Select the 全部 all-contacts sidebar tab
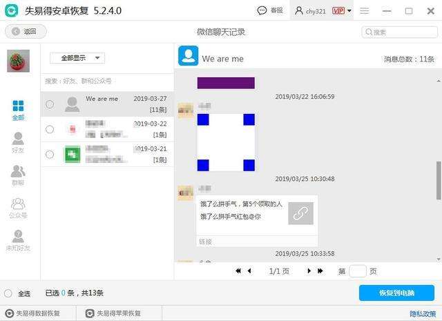This screenshot has height=321, width=442. tap(18, 110)
